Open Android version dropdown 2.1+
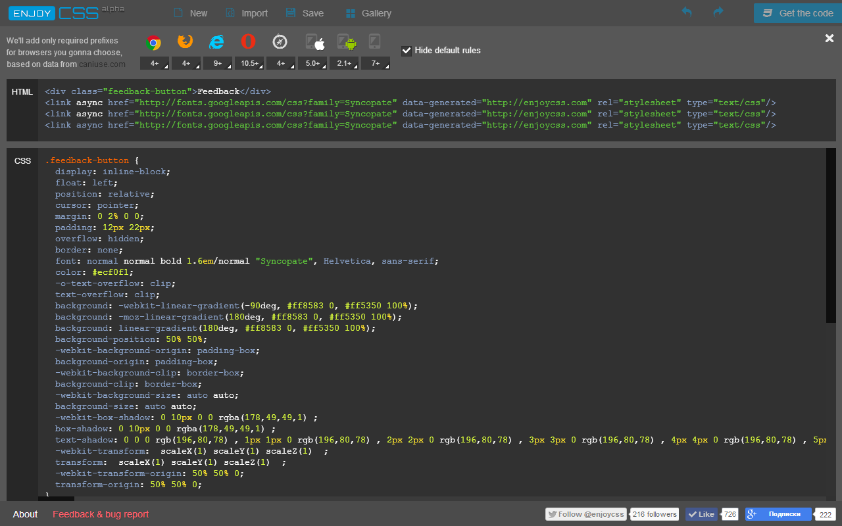The height and width of the screenshot is (526, 842). pos(344,63)
